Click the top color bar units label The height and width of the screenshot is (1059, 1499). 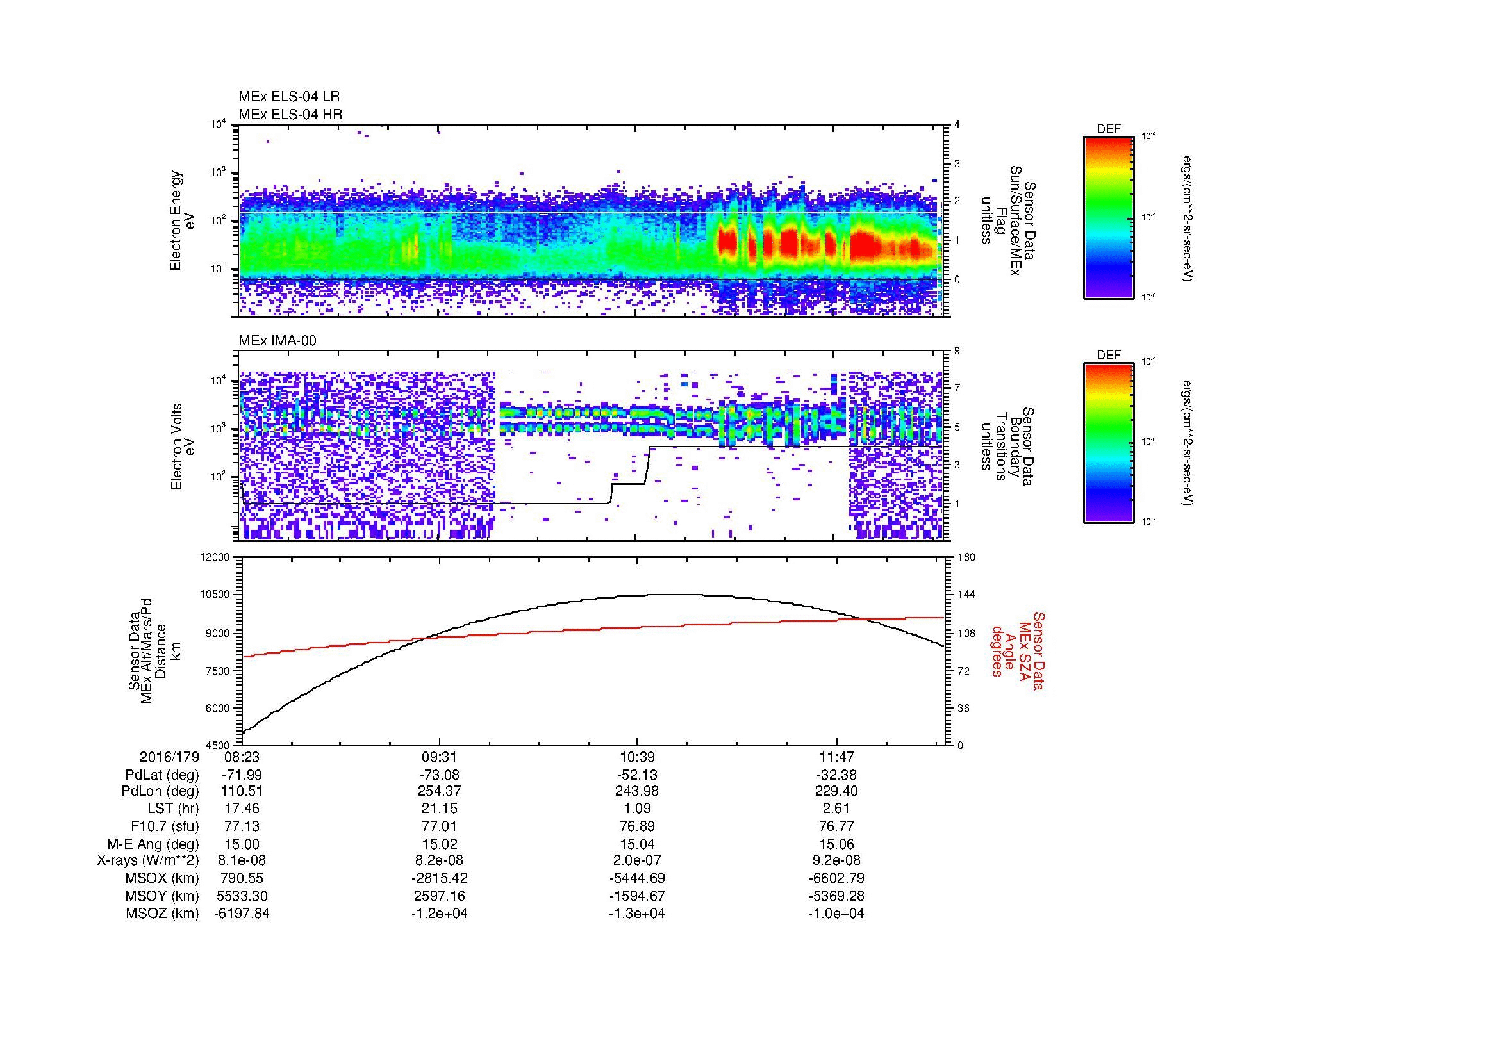(x=1187, y=218)
